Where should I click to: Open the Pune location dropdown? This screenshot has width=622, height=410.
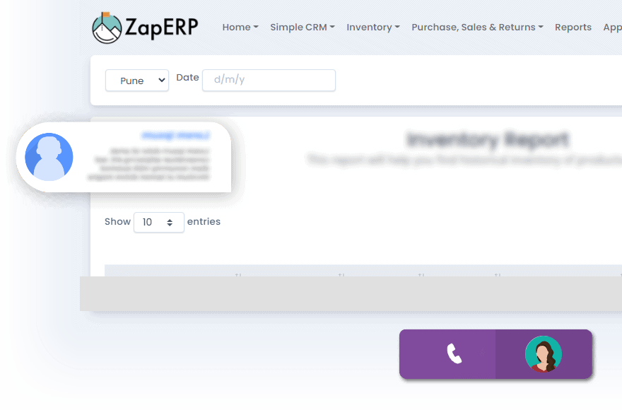pos(137,81)
